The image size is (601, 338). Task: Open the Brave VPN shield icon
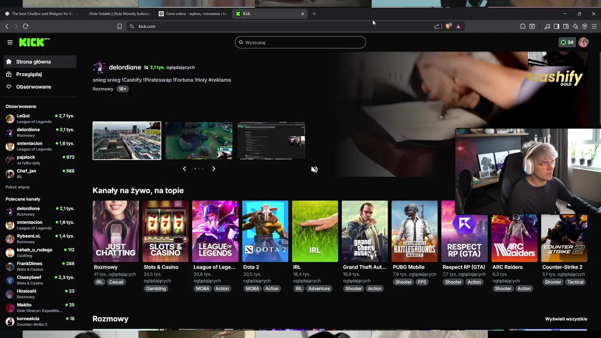[585, 26]
